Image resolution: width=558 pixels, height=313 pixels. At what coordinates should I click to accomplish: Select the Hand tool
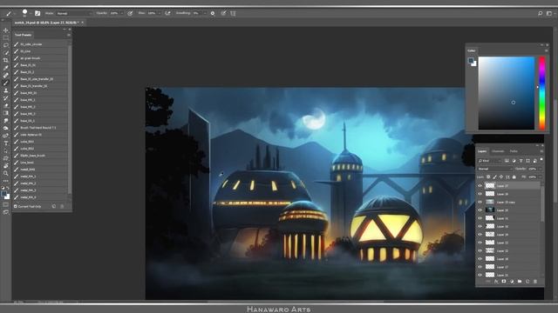click(6, 166)
